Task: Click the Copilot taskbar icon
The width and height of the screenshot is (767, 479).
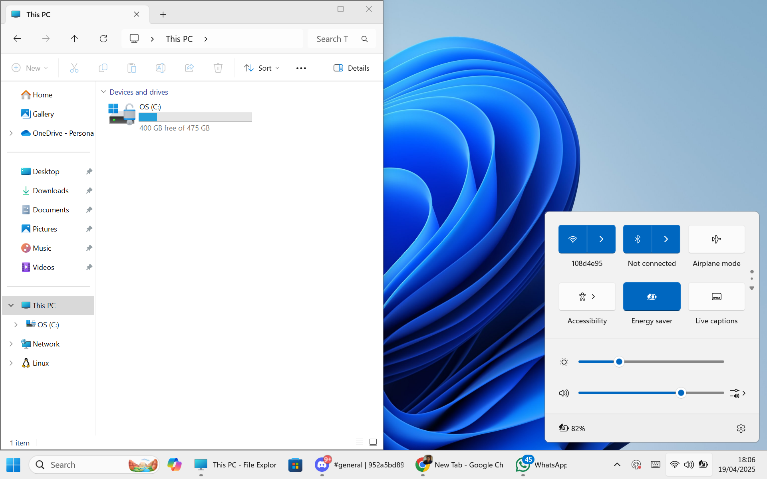Action: coord(174,465)
